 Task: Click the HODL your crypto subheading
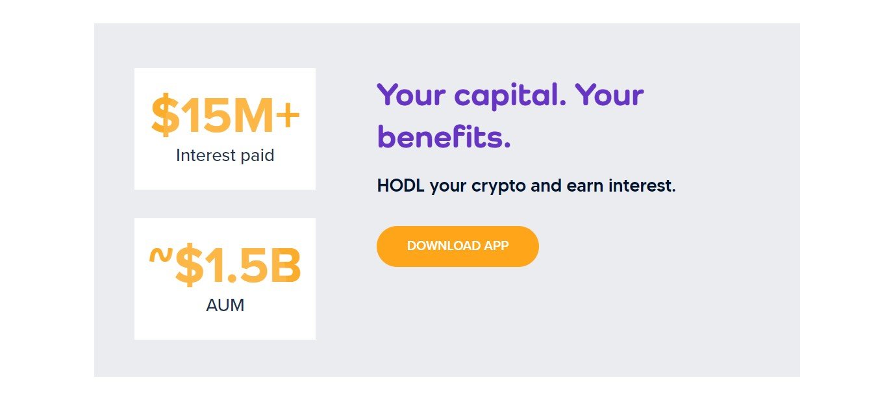click(x=526, y=186)
